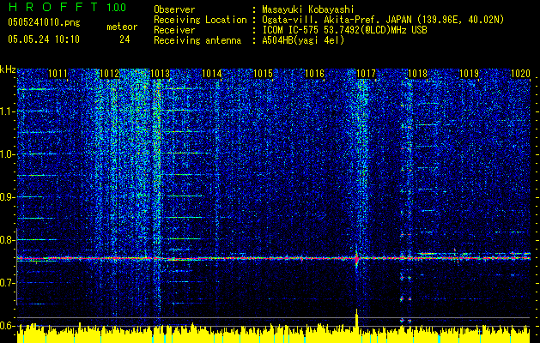Click the 0.7 frequency axis label
540x343 pixels.
(x=8, y=283)
